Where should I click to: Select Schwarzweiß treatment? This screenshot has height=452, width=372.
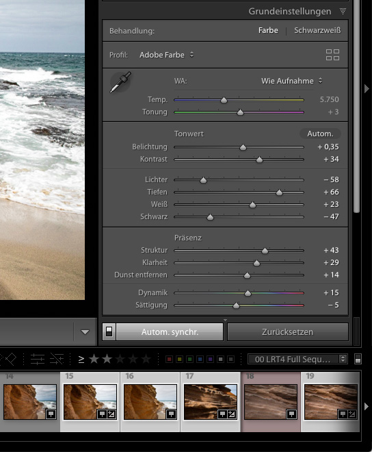[317, 31]
